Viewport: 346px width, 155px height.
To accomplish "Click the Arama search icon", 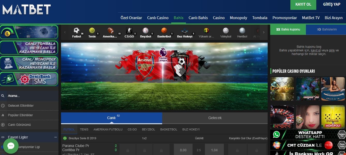I will [3, 96].
